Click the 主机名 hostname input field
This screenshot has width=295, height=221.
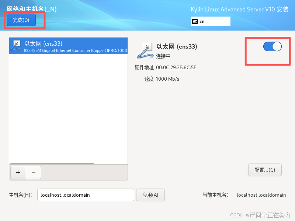click(x=86, y=195)
